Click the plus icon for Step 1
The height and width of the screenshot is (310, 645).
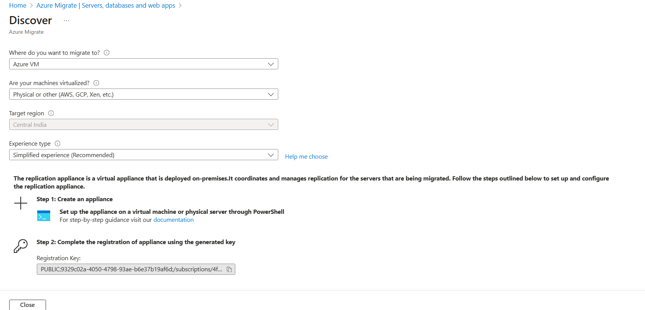click(x=21, y=203)
